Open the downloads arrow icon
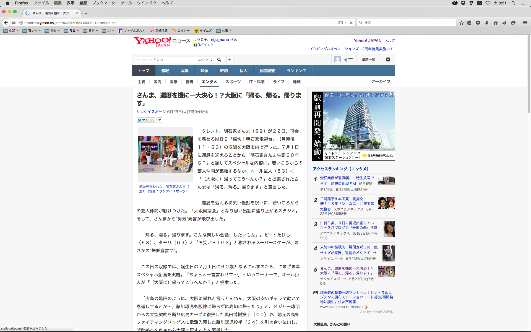The image size is (531, 332). [x=486, y=23]
